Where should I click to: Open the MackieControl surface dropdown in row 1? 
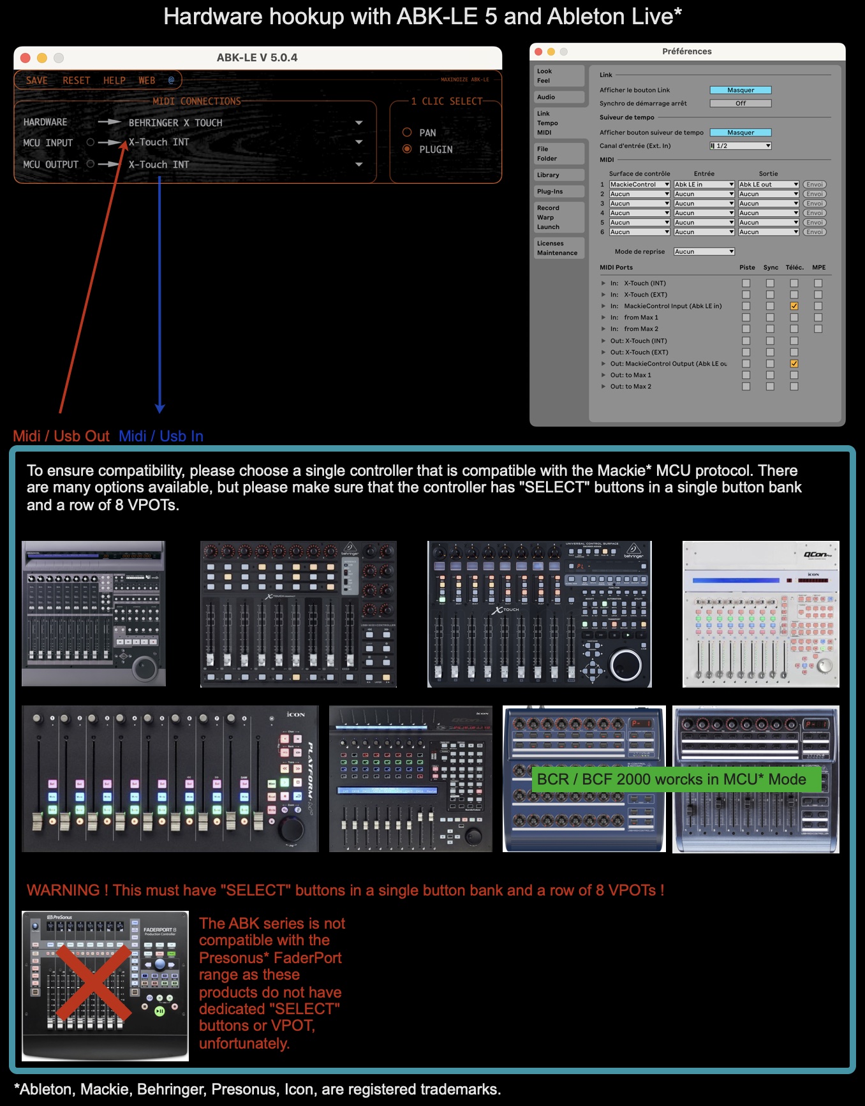pyautogui.click(x=639, y=184)
